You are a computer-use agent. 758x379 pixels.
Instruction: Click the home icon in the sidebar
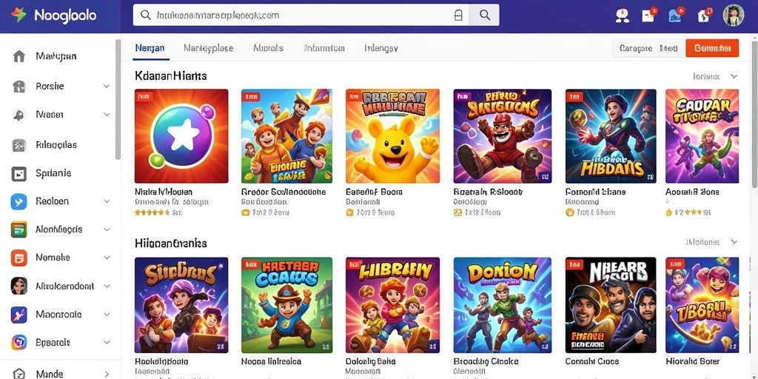pyautogui.click(x=19, y=56)
